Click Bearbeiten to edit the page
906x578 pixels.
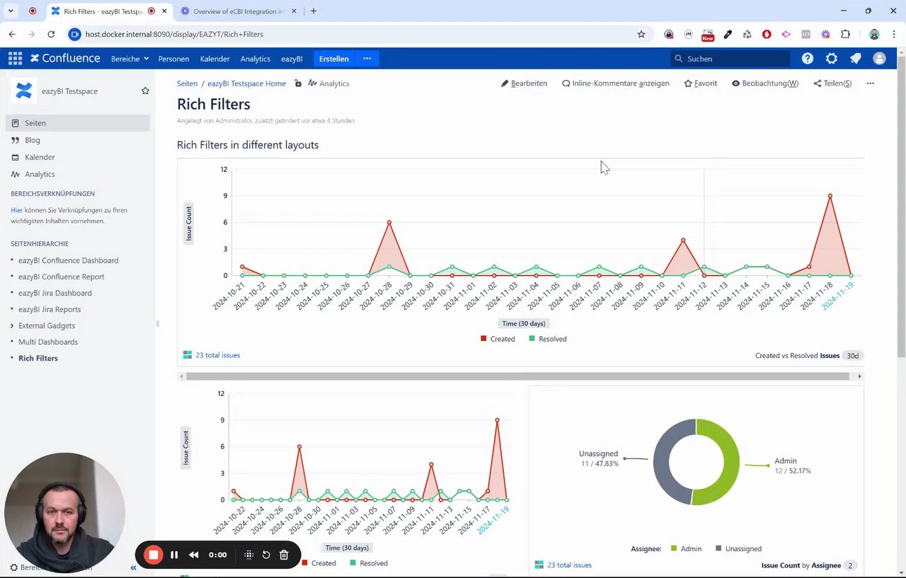524,83
